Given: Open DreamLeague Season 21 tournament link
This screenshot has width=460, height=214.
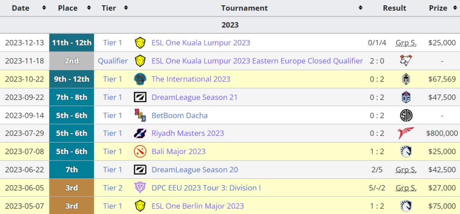Looking at the screenshot, I should click(x=195, y=97).
